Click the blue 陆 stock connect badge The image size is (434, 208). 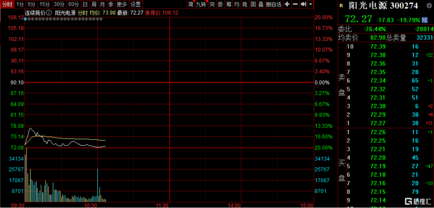coord(425,20)
